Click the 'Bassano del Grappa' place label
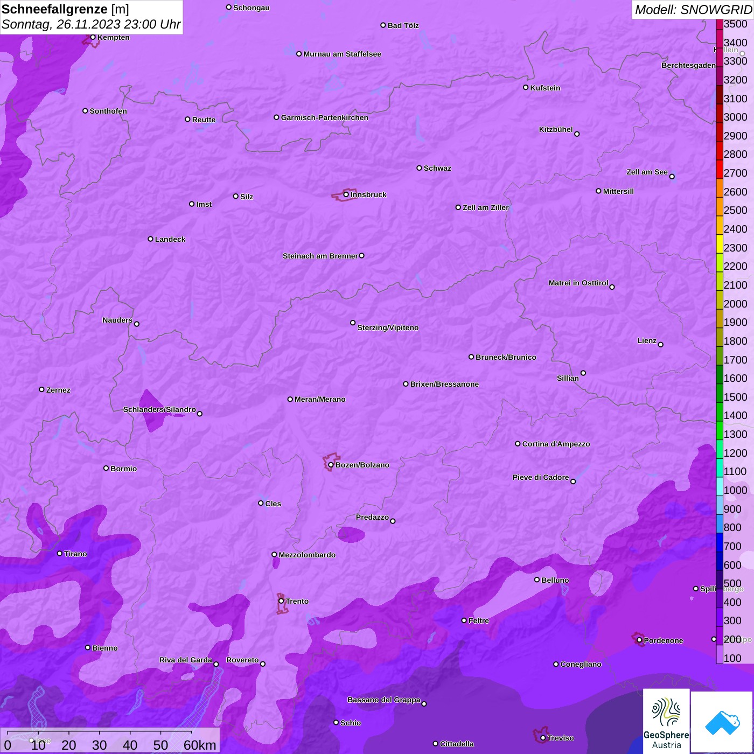Screen dimensions: 754x754 coord(384,700)
